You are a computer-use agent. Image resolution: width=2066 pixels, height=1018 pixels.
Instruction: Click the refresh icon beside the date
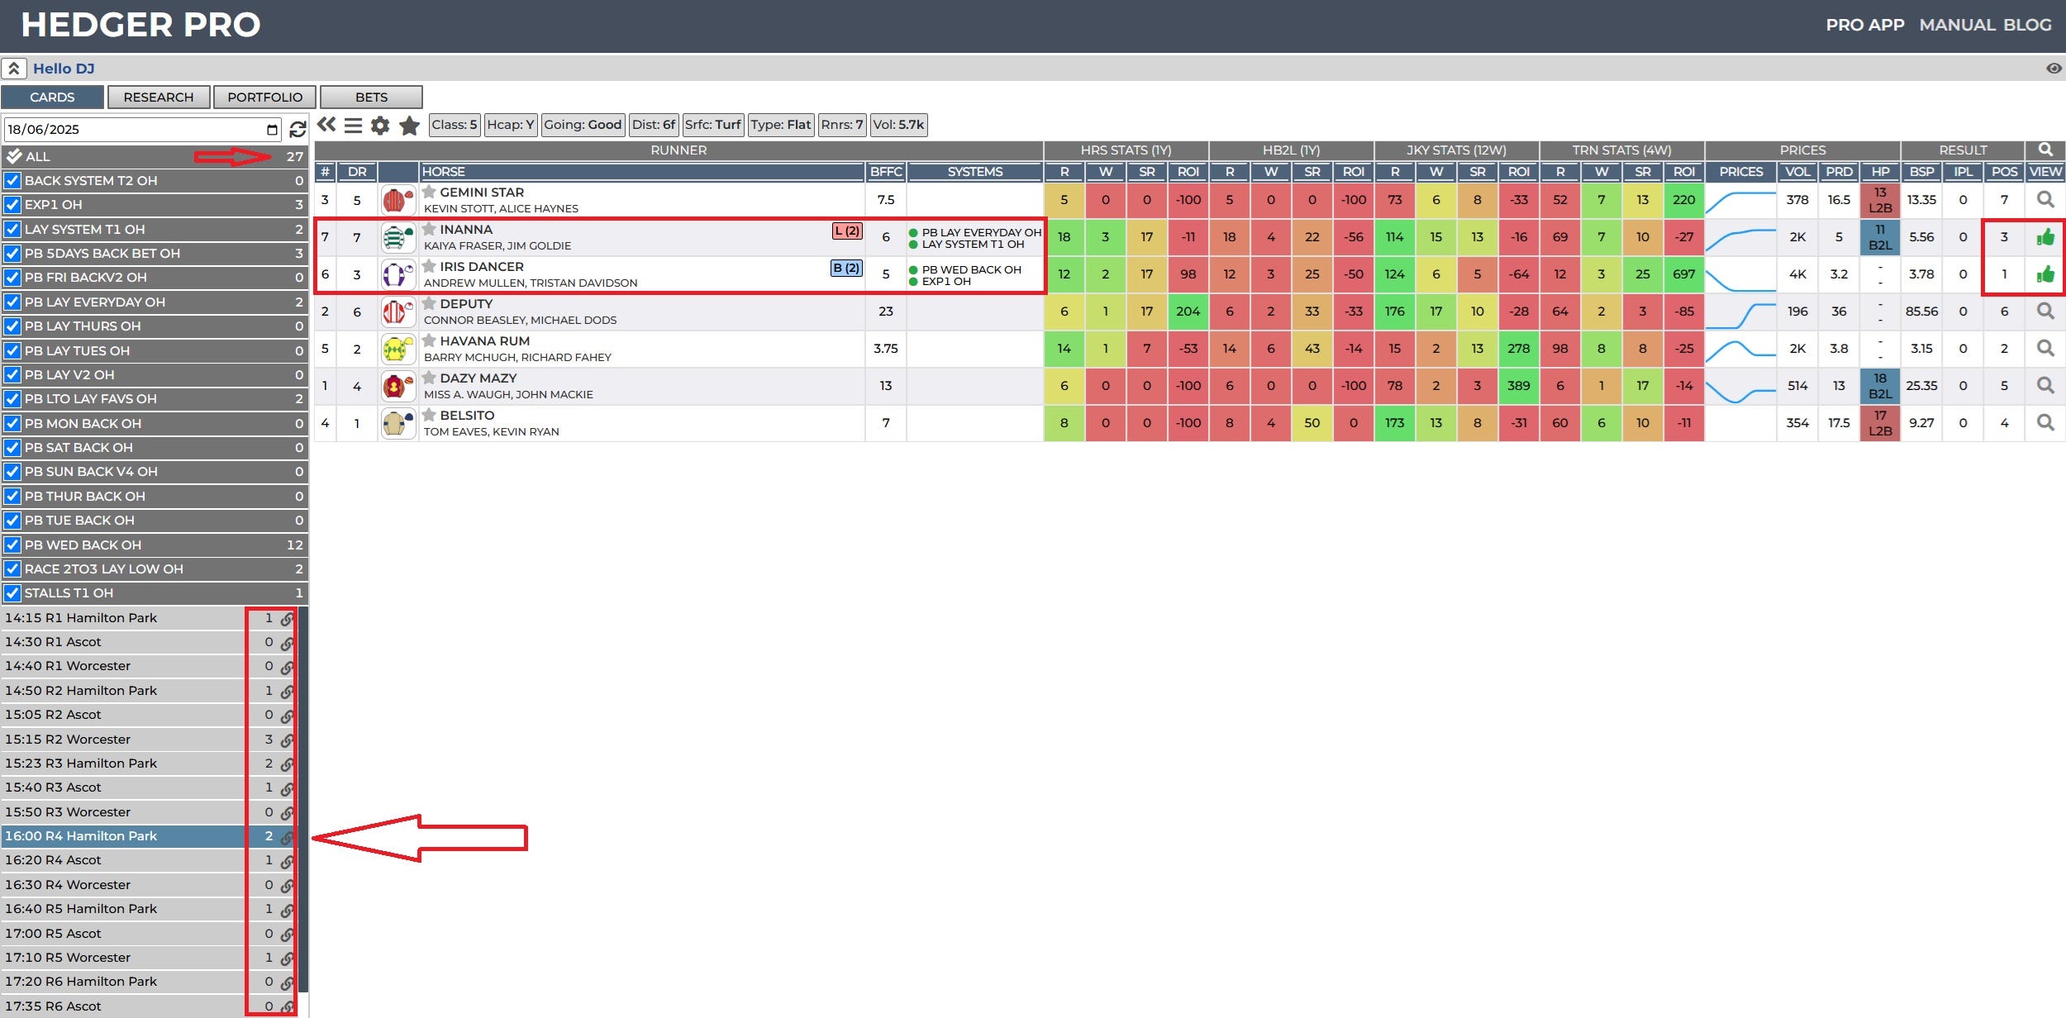coord(298,129)
